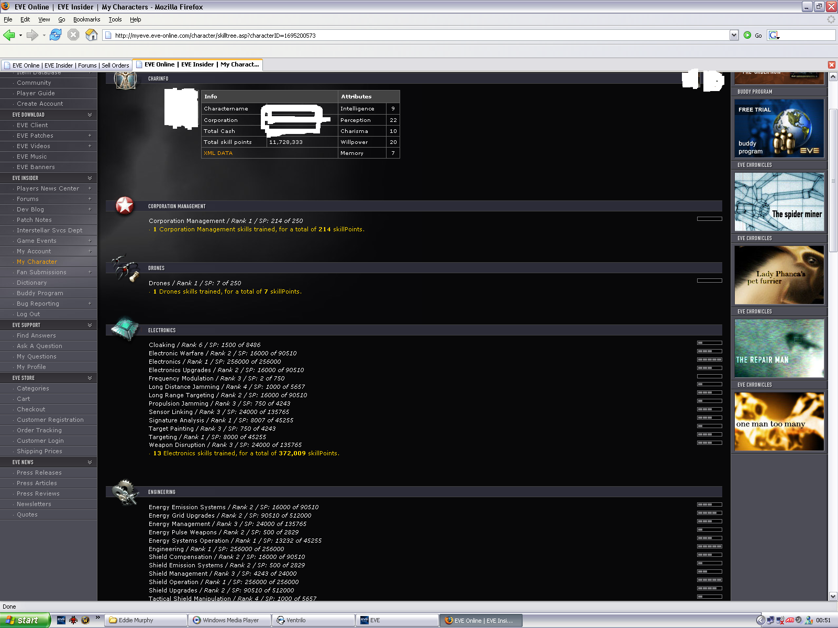Click the Charinfo Vitruvian man icon
This screenshot has width=838, height=628.
(x=126, y=80)
